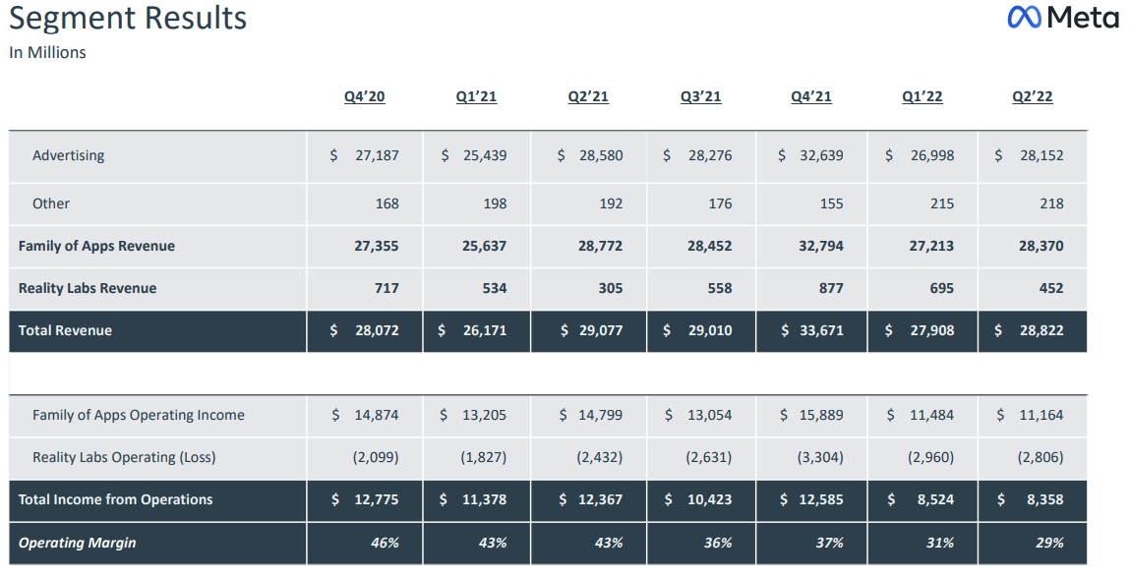Click the Reality Labs Revenue label
1130x579 pixels.
pyautogui.click(x=88, y=288)
